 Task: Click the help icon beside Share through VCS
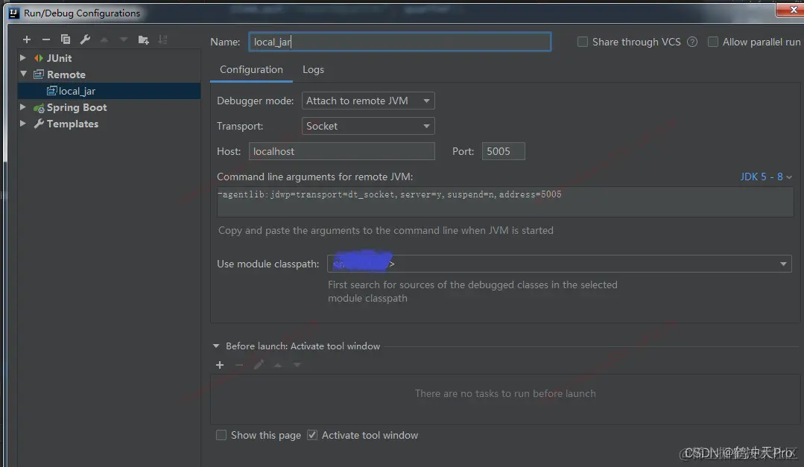click(x=692, y=42)
